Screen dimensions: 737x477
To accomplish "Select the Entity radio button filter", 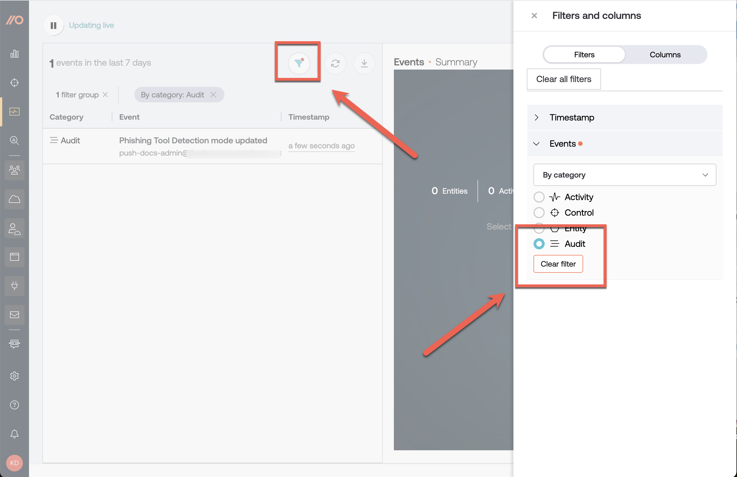I will pos(539,228).
